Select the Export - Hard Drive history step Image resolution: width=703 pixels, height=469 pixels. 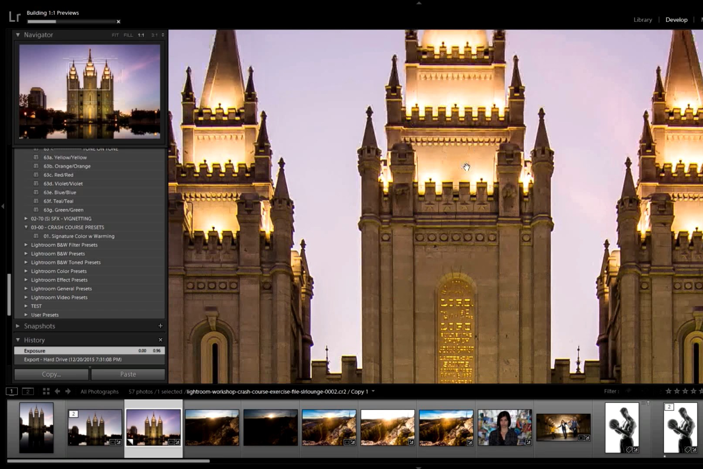click(89, 360)
